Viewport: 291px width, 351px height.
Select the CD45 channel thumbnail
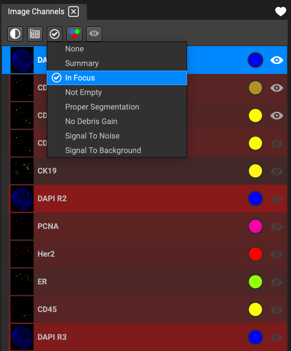[22, 309]
